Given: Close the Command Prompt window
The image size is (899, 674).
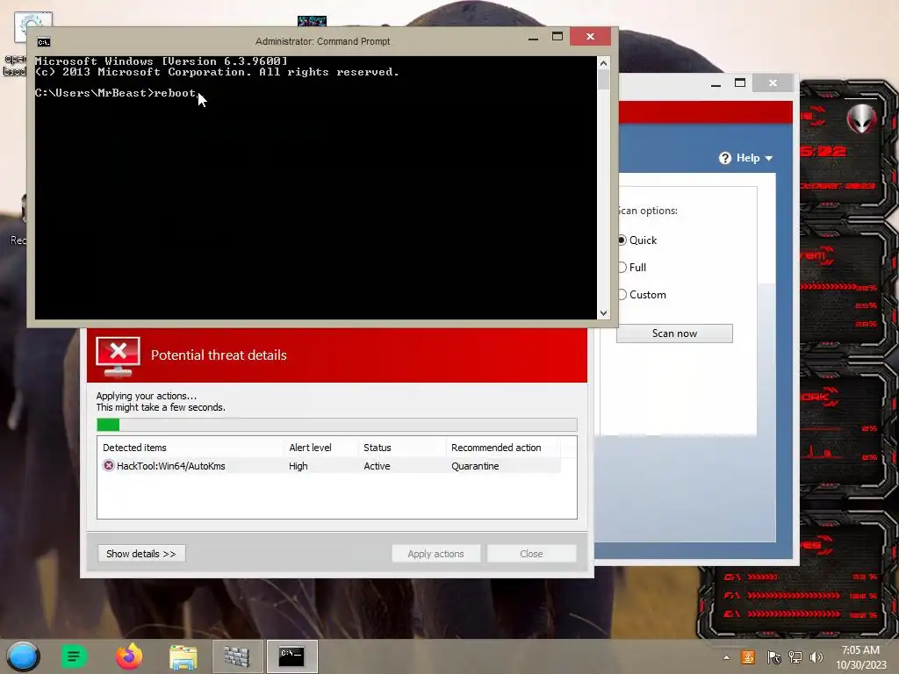Looking at the screenshot, I should pyautogui.click(x=591, y=37).
